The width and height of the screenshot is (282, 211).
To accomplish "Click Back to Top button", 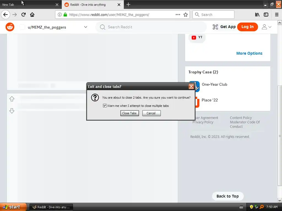I will [x=228, y=196].
